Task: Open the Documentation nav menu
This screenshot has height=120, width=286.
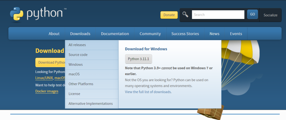Action: [115, 33]
